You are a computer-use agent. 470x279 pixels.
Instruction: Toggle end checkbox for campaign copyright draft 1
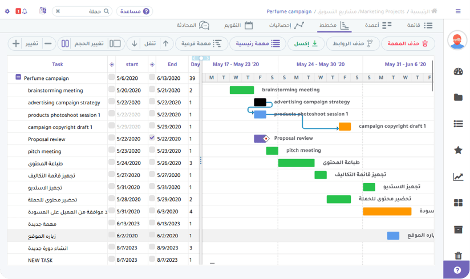152,126
